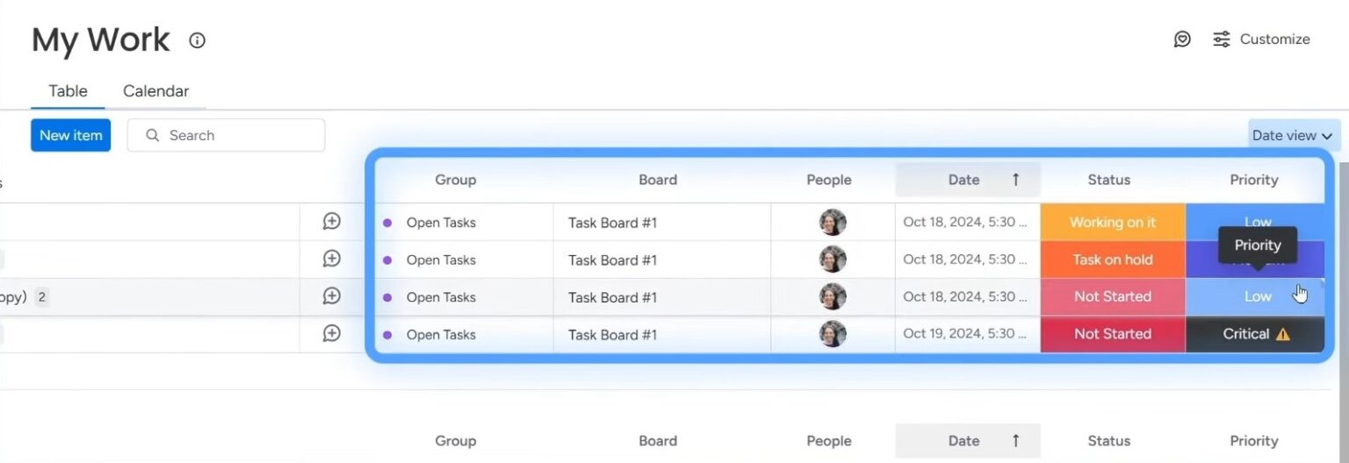The width and height of the screenshot is (1349, 463).
Task: Open the feedback chat icon near Customize
Action: click(1182, 39)
